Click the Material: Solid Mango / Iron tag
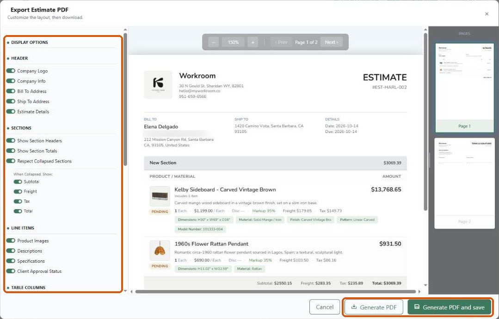499x319 pixels. click(x=260, y=220)
